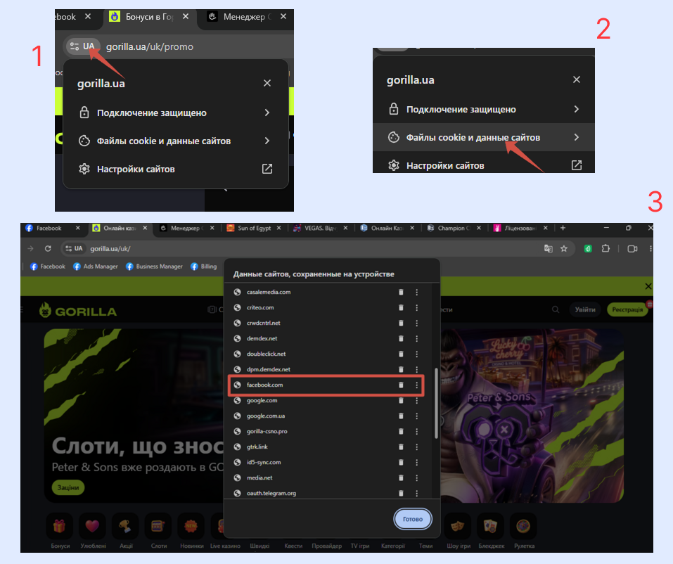Open the Улюблені heart category icon

[92, 526]
